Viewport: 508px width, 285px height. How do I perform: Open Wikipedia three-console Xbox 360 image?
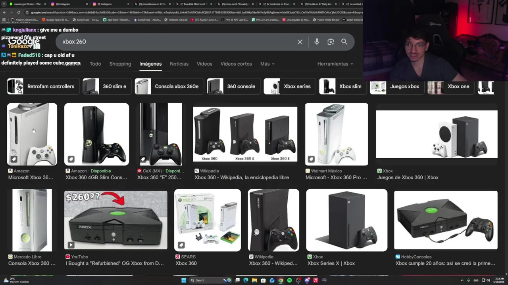(x=245, y=134)
